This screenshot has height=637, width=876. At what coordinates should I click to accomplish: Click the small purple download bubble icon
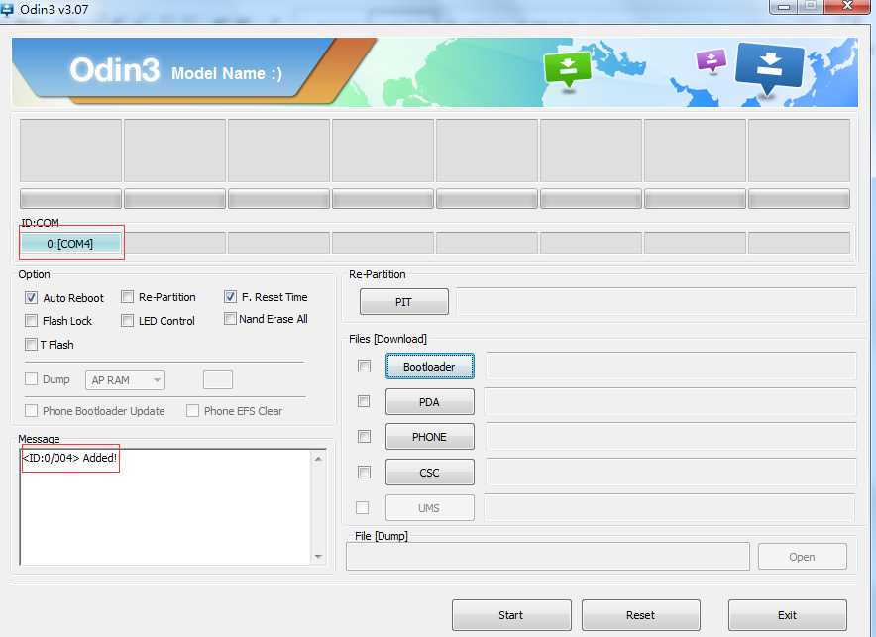pyautogui.click(x=711, y=60)
